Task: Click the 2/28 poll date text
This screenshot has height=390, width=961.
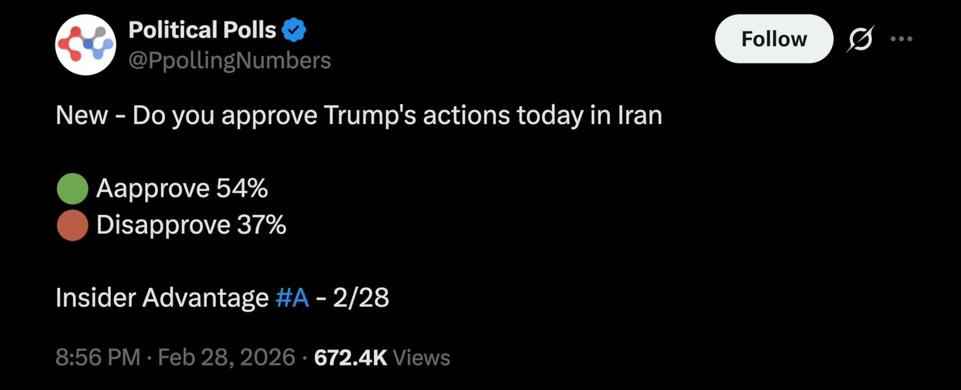Action: (361, 297)
